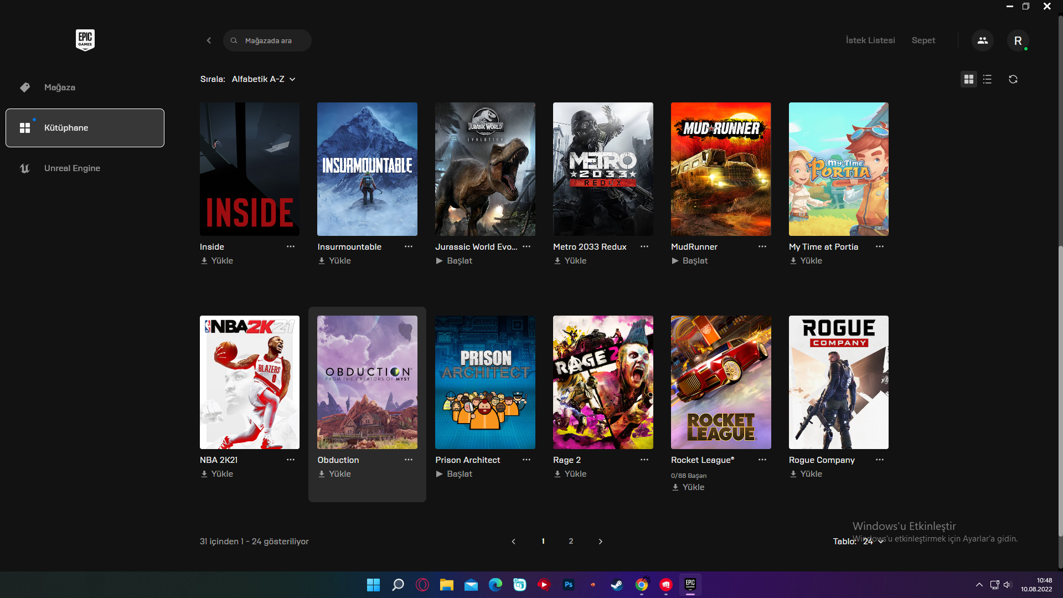Screen dimensions: 1063x598
Task: Install NBA 2K21 with Yükle
Action: pos(216,474)
